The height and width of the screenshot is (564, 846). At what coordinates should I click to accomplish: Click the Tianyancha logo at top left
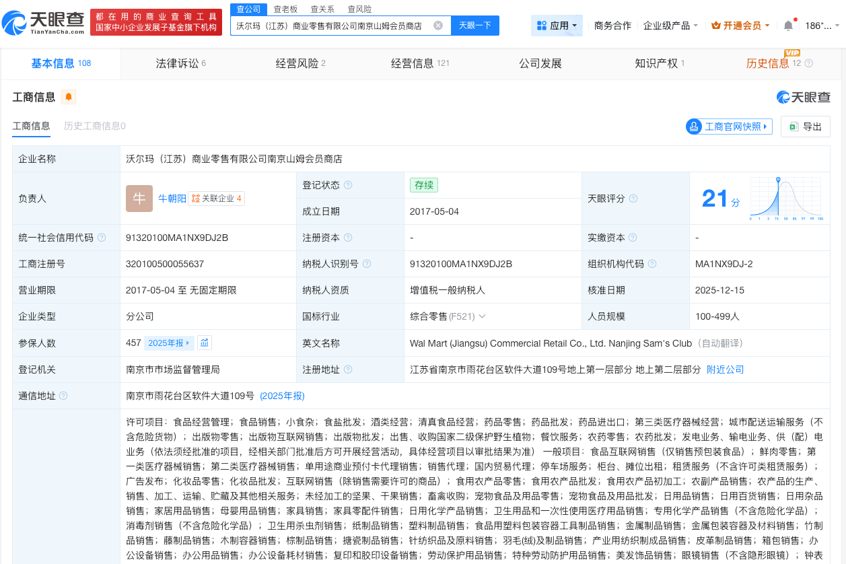coord(44,22)
